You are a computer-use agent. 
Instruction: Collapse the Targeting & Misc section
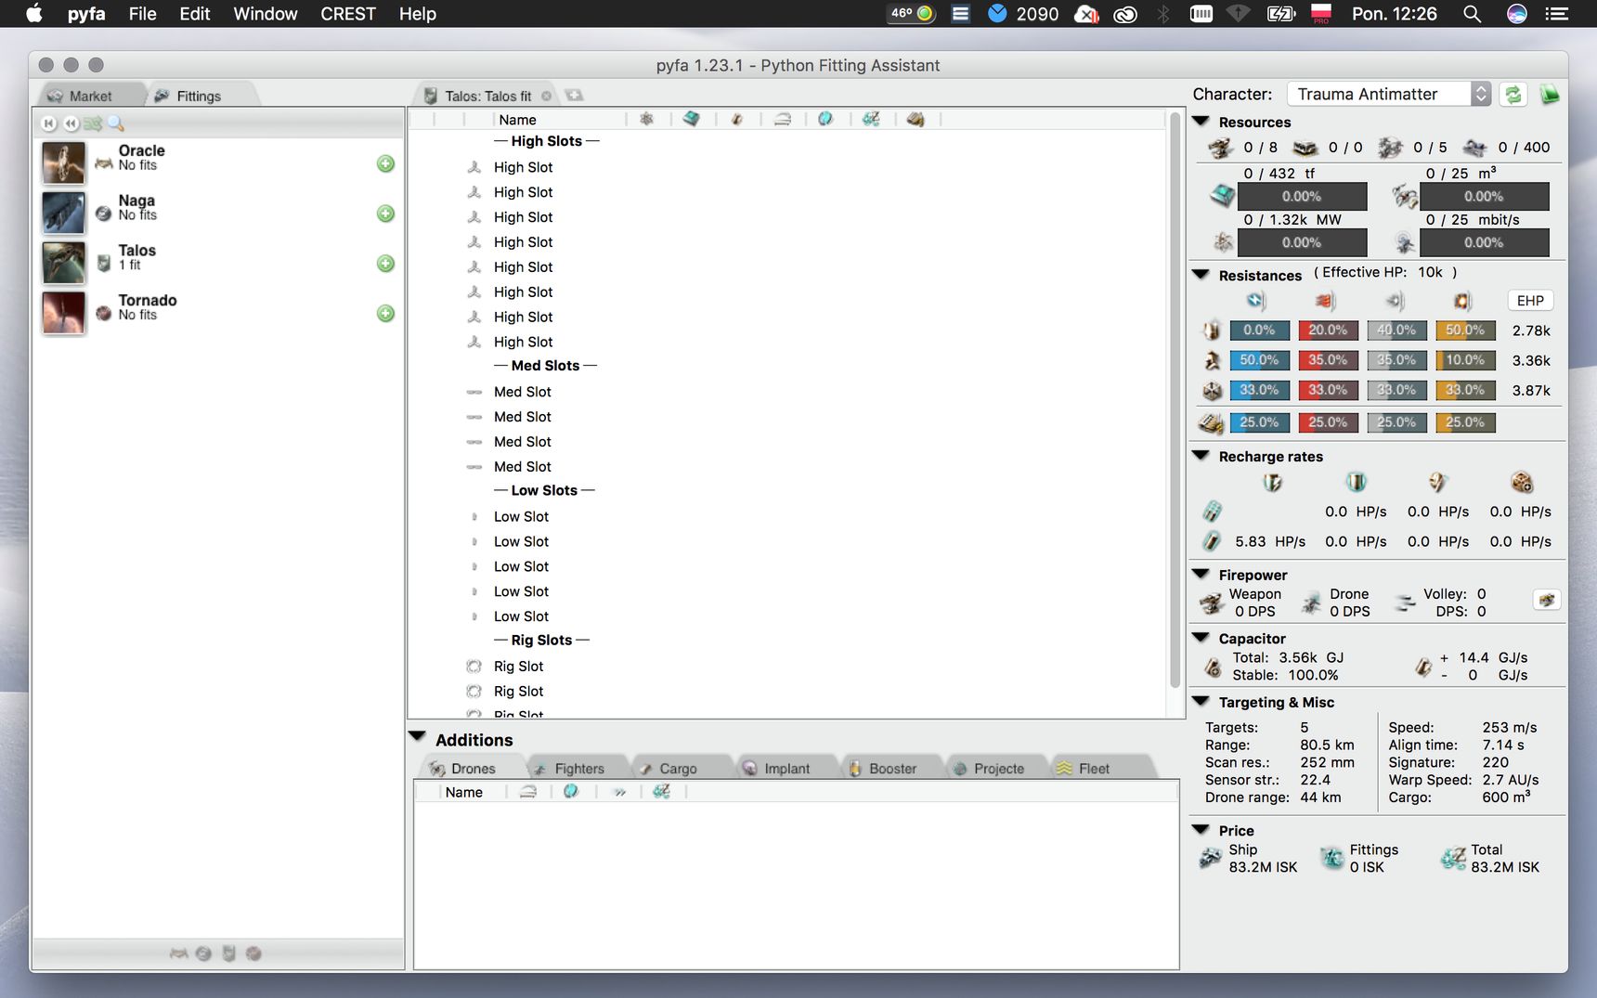click(x=1201, y=702)
